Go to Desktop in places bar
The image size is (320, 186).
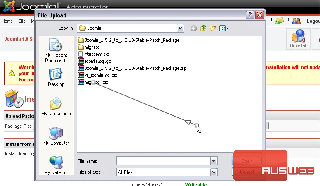pyautogui.click(x=56, y=78)
